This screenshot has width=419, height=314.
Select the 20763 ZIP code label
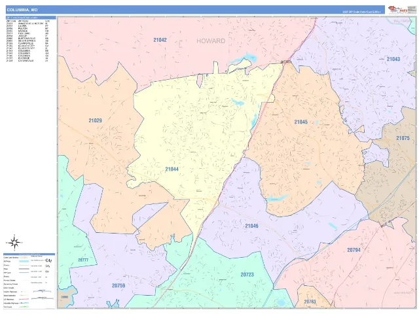310,302
